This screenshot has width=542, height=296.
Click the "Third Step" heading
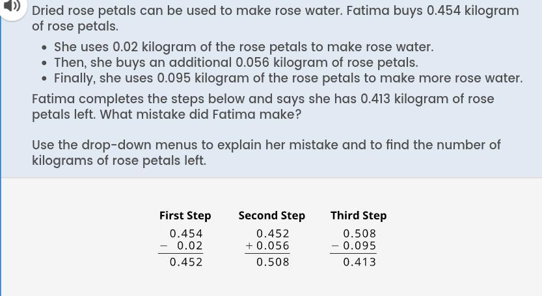click(x=358, y=216)
